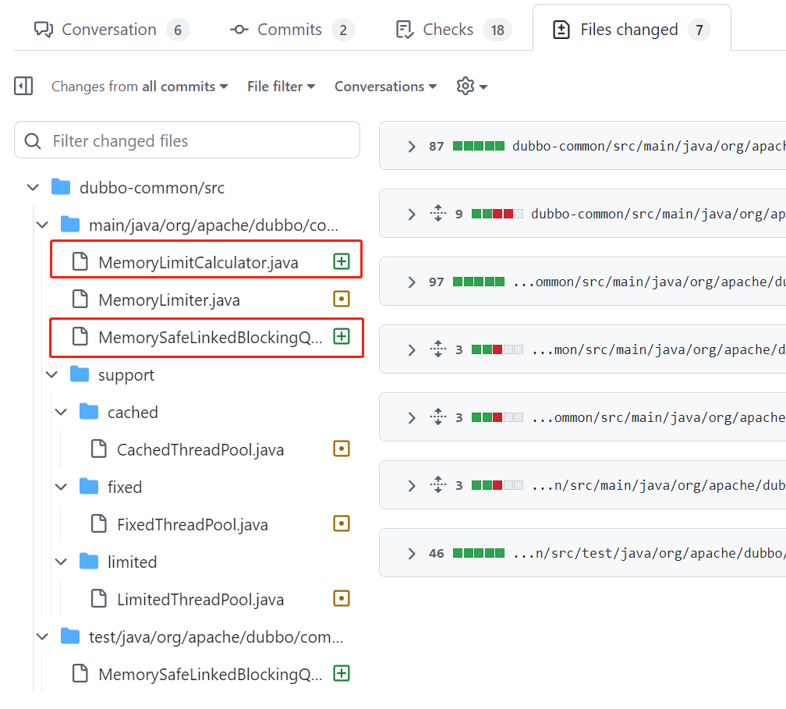
Task: Click the limited folder icon
Action: (x=89, y=561)
